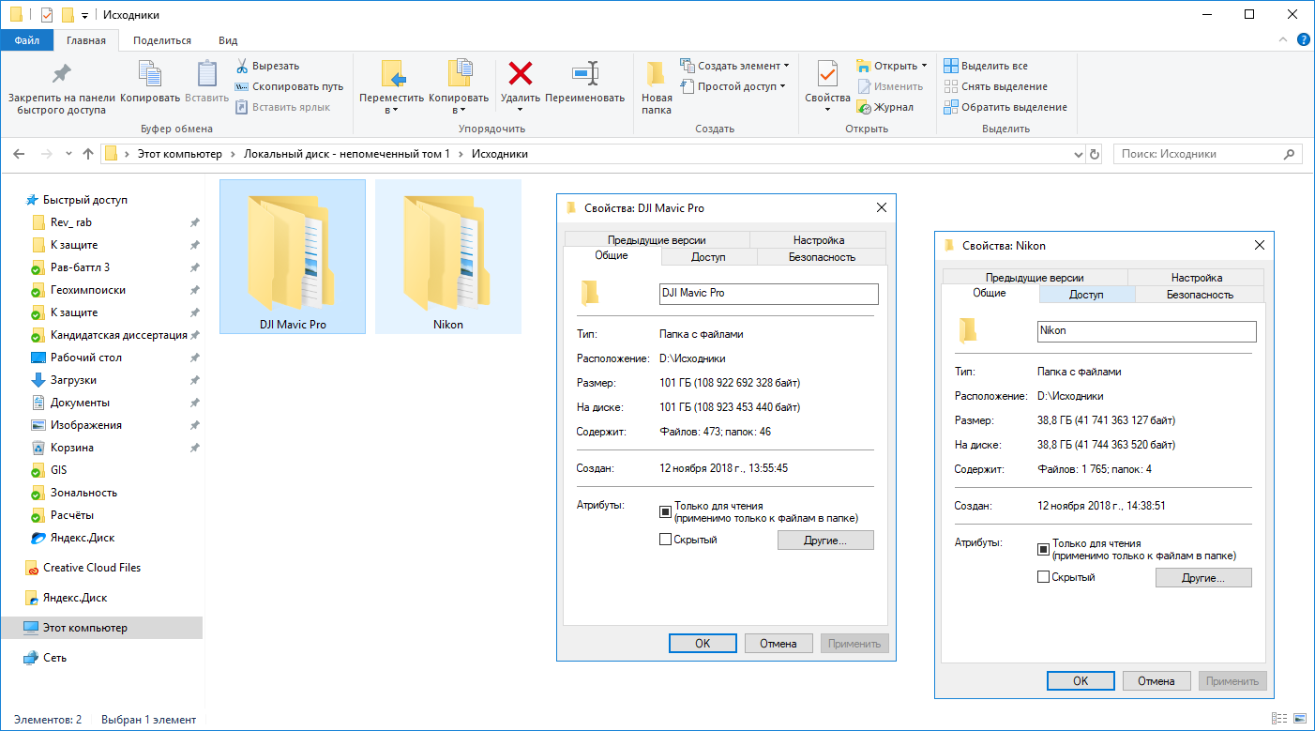Switch to Поделиться ribbon tab
Viewport: 1315px width, 731px height.
pyautogui.click(x=162, y=40)
